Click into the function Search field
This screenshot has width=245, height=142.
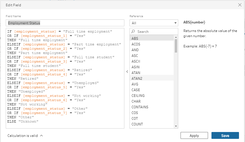point(156,32)
